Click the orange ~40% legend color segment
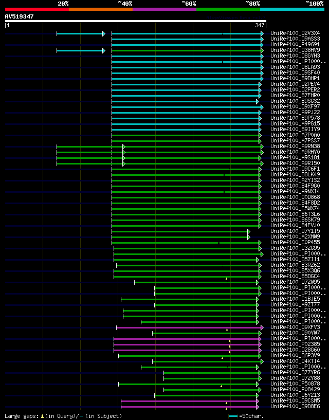329x420 pixels. click(101, 9)
